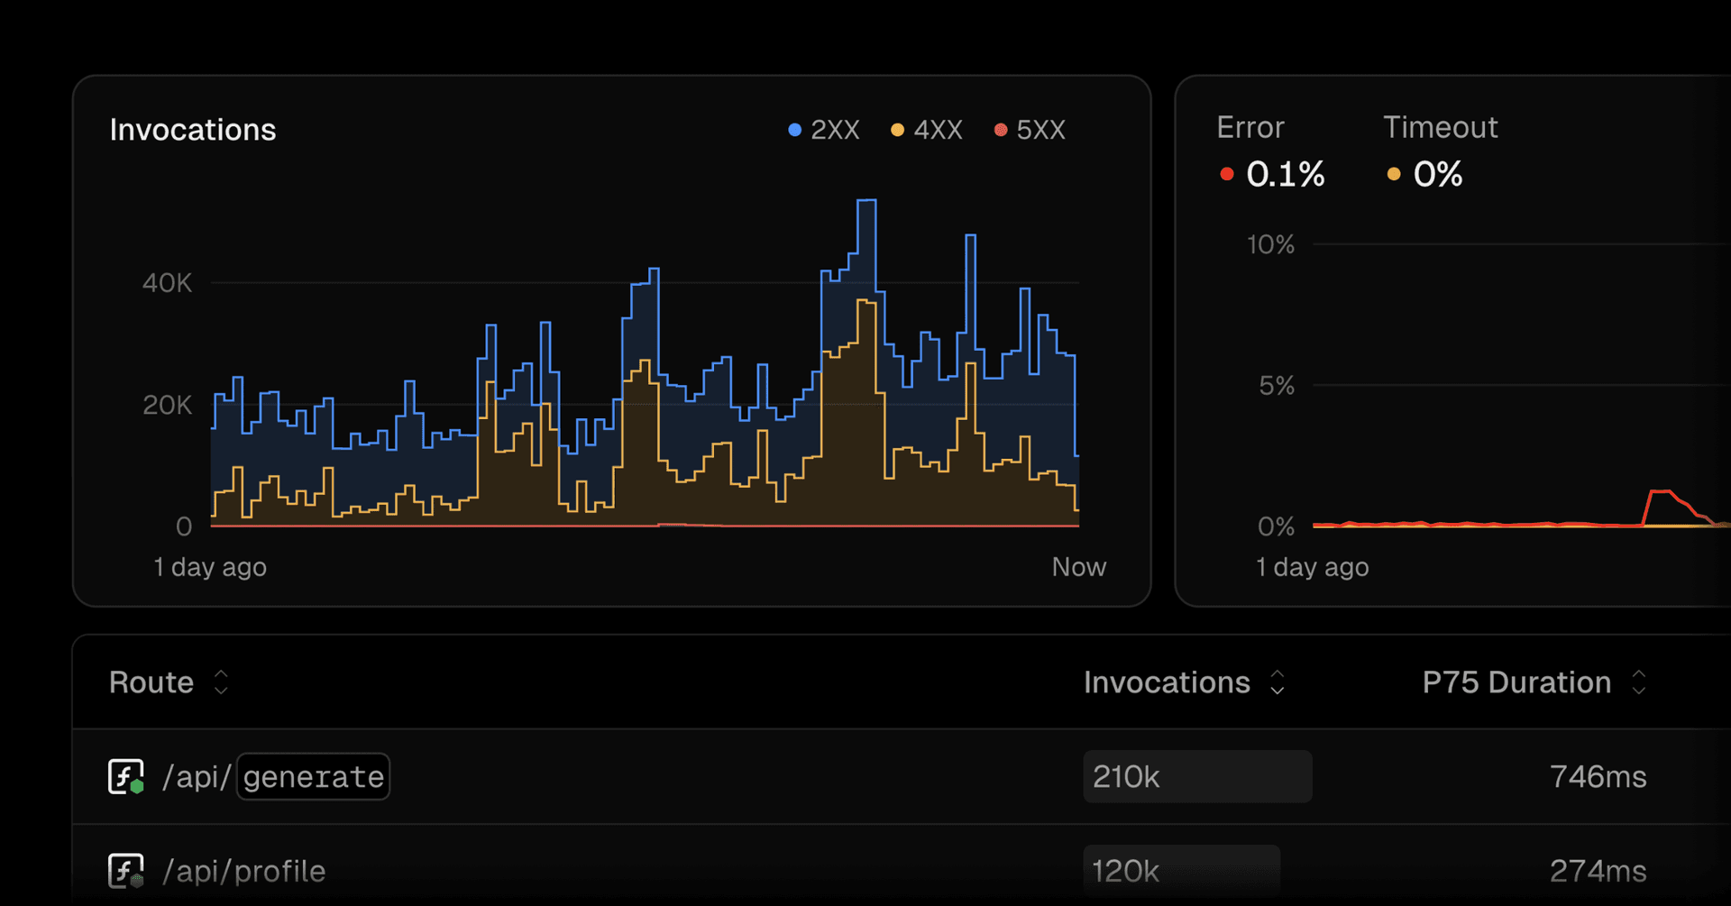The height and width of the screenshot is (906, 1731).
Task: Click the sort arrows next to Invocations column
Action: click(1278, 682)
